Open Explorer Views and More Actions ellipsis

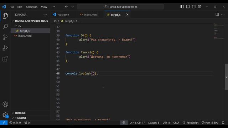point(45,15)
